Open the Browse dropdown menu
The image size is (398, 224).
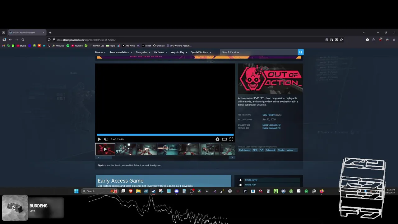[100, 52]
